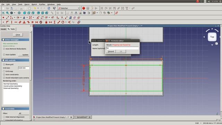
Task: Apply the Parallel constraint
Action: 20,22
